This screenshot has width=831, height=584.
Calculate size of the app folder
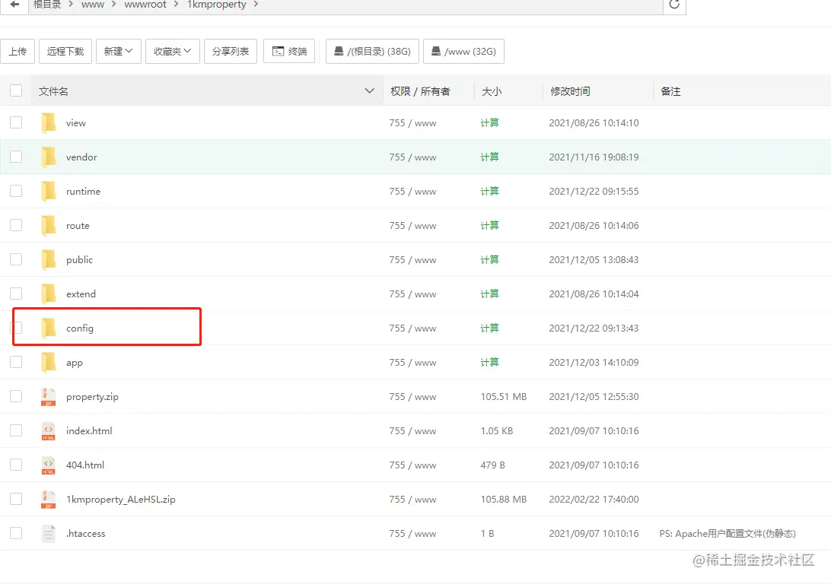click(x=489, y=362)
